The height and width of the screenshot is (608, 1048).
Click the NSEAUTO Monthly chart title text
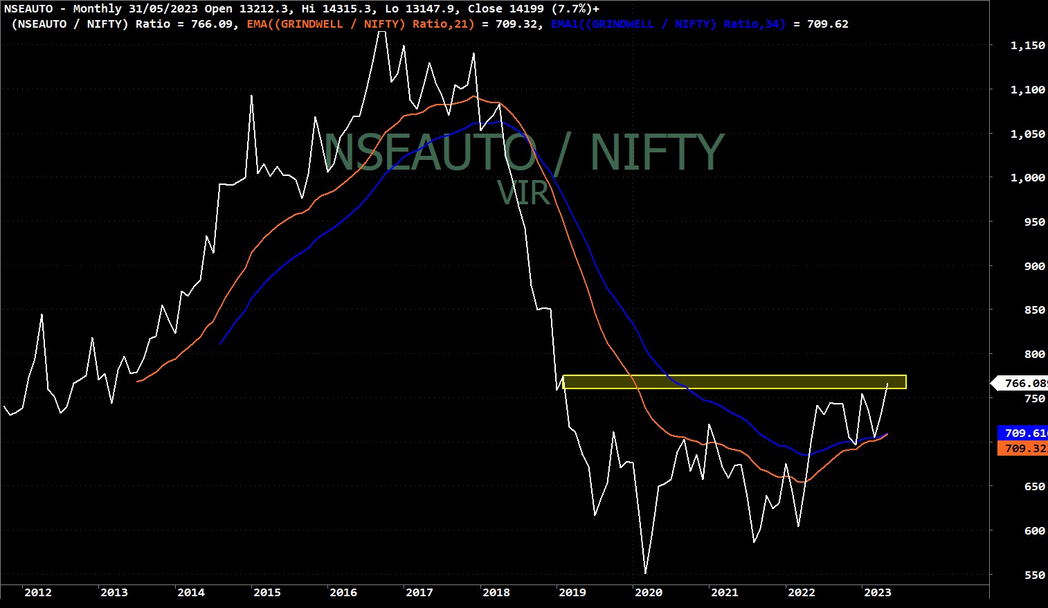(302, 8)
